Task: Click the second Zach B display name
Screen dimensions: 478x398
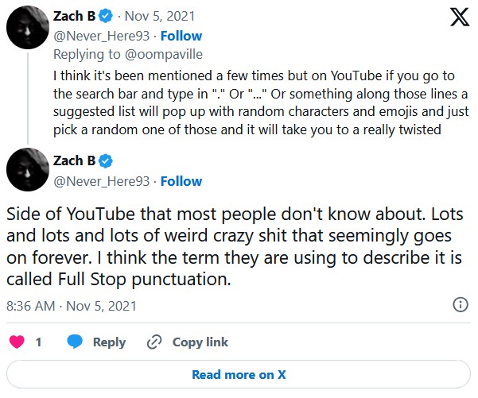Action: pyautogui.click(x=73, y=161)
